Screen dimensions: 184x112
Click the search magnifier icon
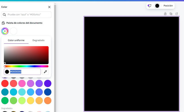tap(4, 15)
